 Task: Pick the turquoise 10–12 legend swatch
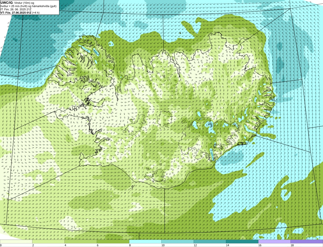(x=178, y=241)
